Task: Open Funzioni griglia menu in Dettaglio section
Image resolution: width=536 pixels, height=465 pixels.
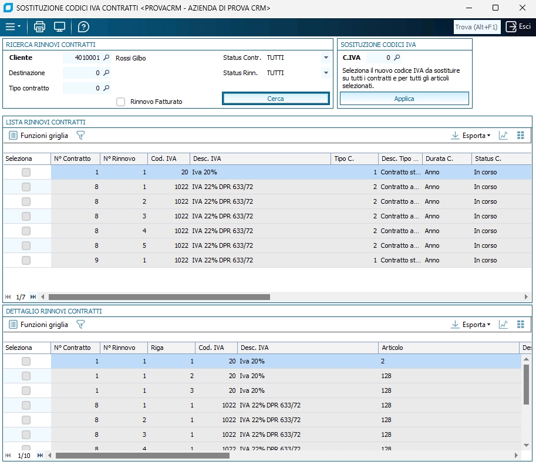Action: (39, 325)
